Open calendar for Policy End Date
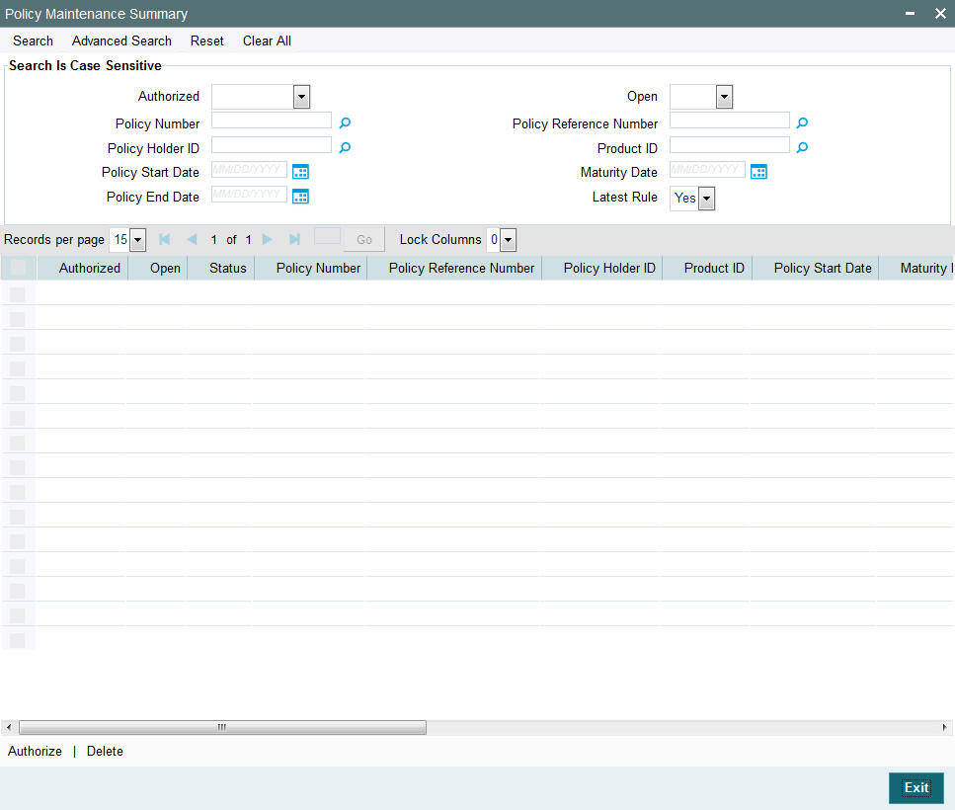Image resolution: width=955 pixels, height=810 pixels. pyautogui.click(x=300, y=197)
